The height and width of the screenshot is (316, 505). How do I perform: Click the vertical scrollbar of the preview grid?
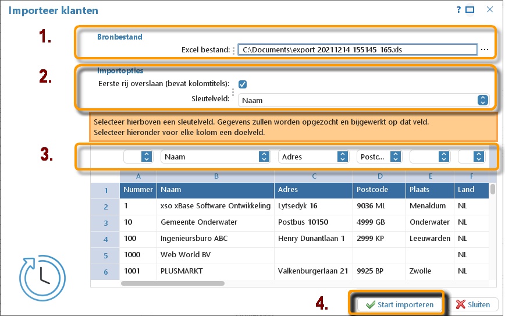[x=493, y=189]
